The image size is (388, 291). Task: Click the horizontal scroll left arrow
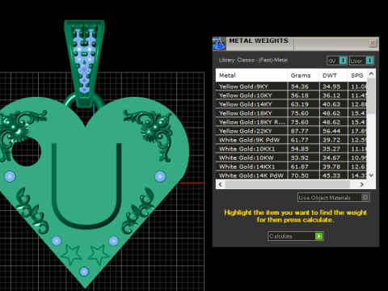click(221, 184)
